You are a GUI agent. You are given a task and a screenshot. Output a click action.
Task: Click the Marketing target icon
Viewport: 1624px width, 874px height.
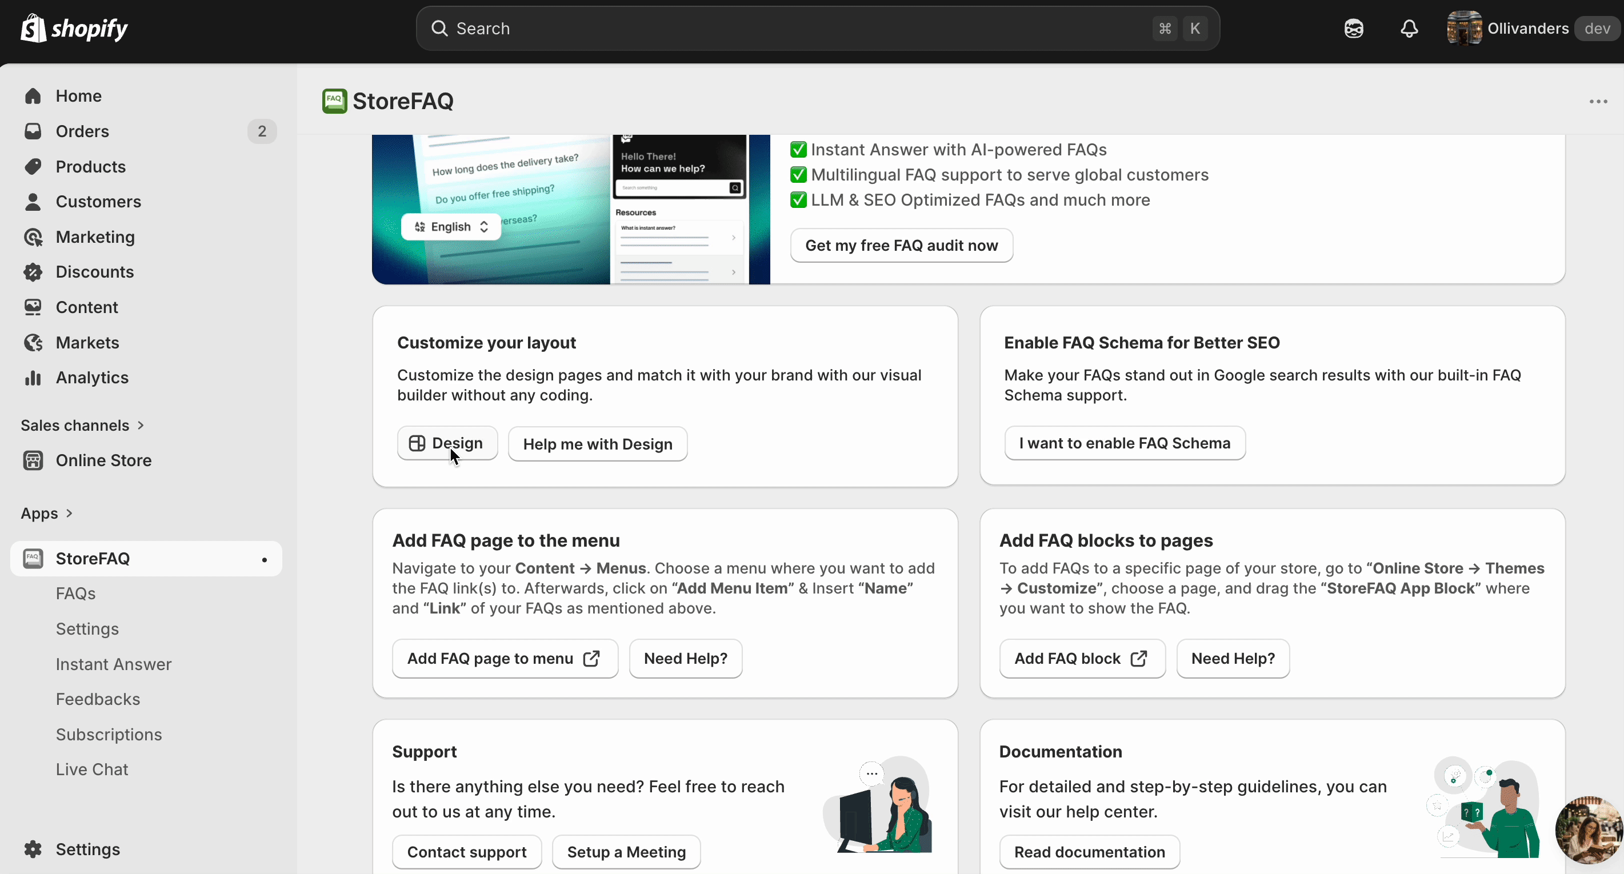33,237
